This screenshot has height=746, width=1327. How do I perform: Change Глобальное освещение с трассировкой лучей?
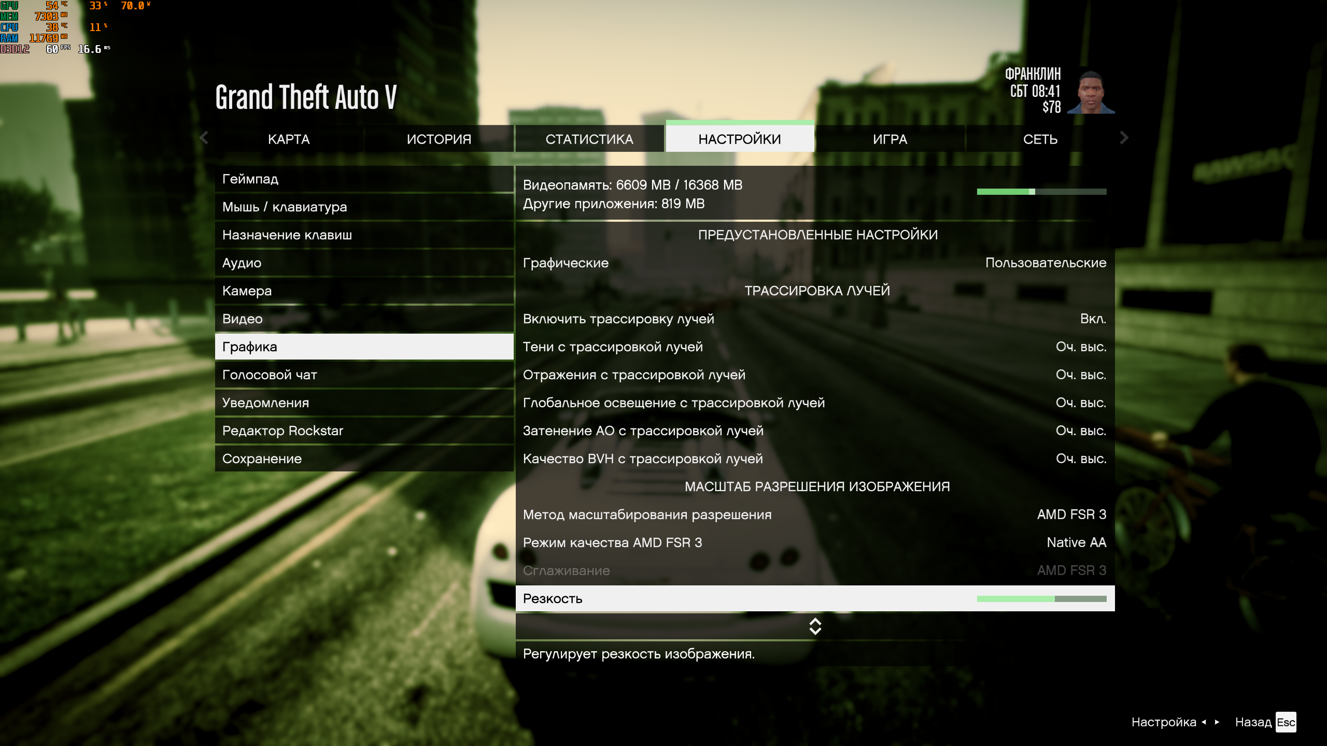pyautogui.click(x=815, y=403)
